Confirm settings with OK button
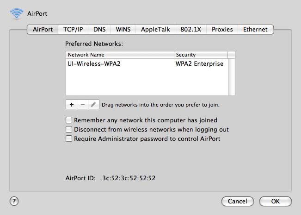 click(x=275, y=202)
